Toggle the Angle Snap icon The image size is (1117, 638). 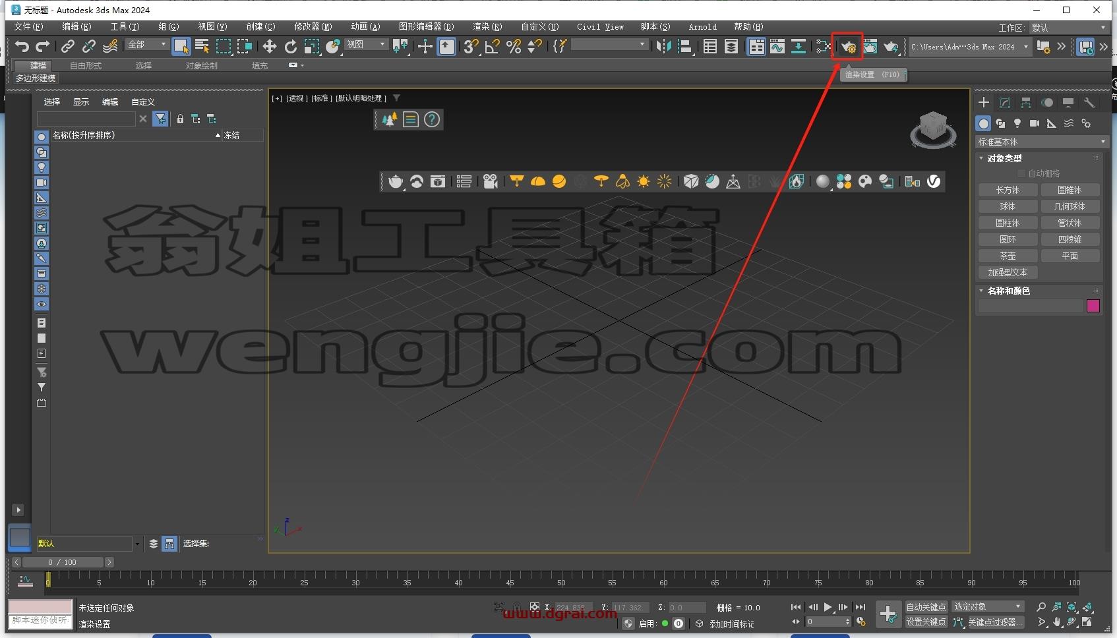tap(492, 46)
